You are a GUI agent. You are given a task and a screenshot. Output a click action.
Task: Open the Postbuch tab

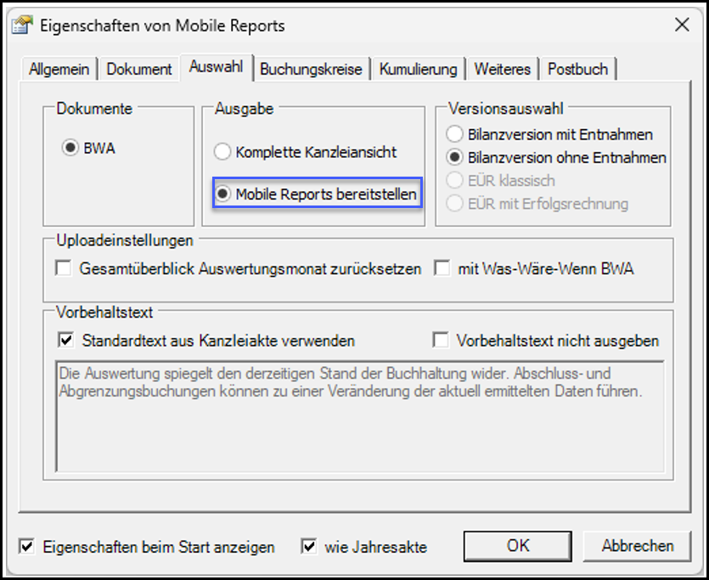tap(578, 69)
